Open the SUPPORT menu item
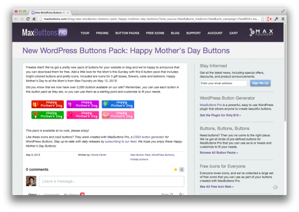The height and width of the screenshot is (212, 299). (x=193, y=33)
